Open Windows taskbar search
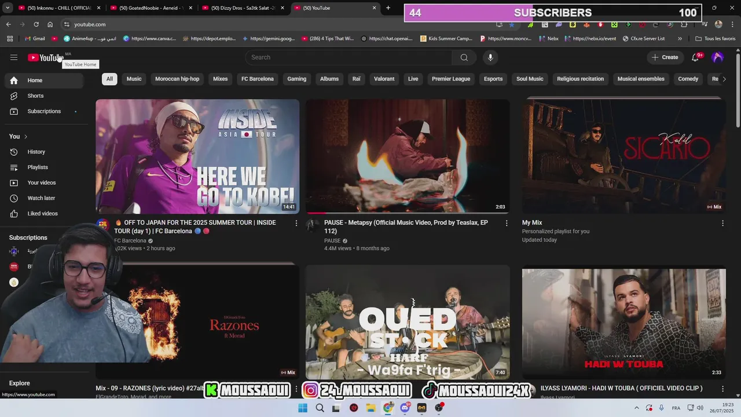 (x=320, y=408)
